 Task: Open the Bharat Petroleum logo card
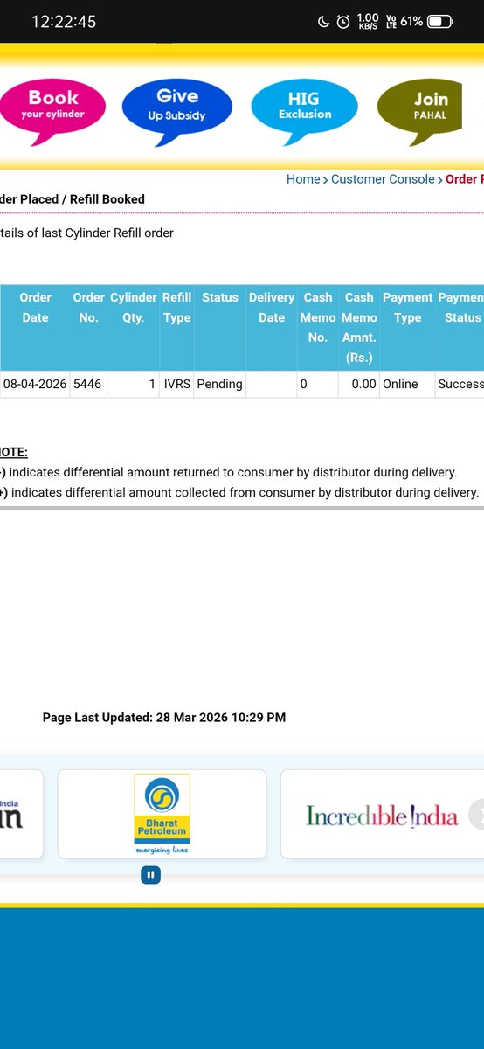(x=162, y=815)
